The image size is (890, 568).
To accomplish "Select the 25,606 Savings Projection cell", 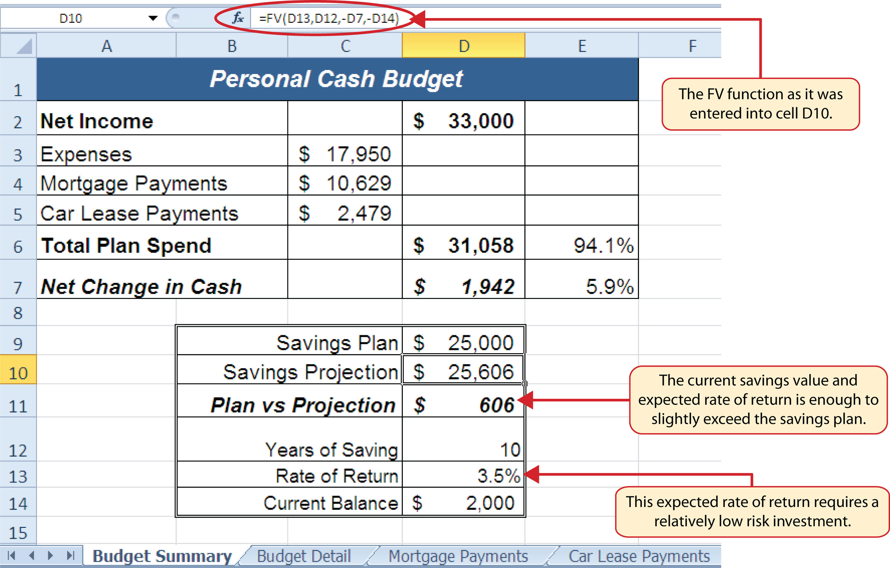I will point(463,370).
